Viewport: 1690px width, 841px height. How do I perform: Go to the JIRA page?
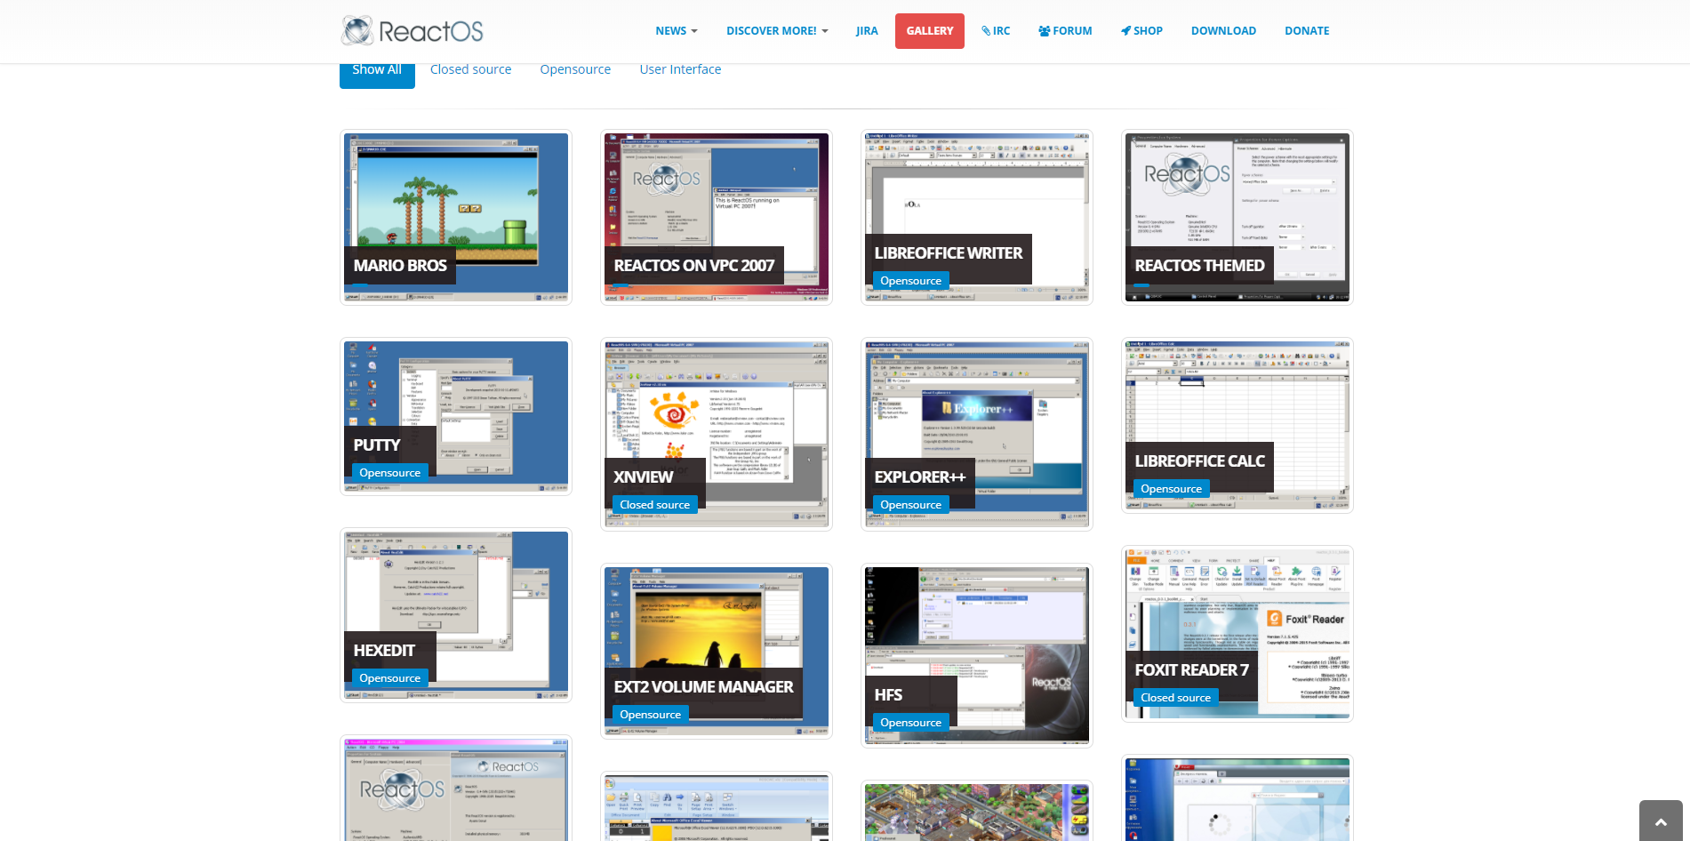pyautogui.click(x=867, y=31)
